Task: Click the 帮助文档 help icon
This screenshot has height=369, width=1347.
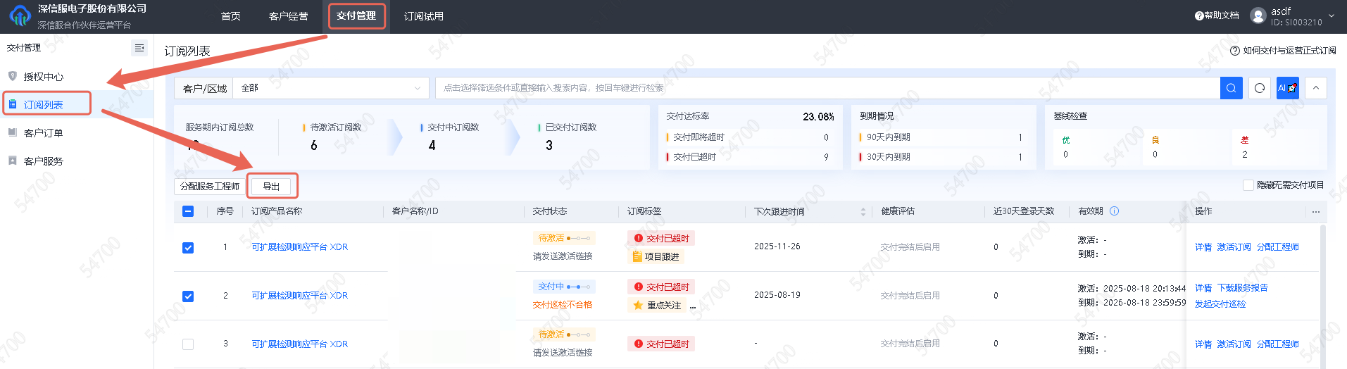Action: (x=1199, y=15)
